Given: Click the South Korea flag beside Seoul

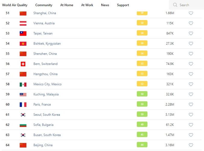Looking at the screenshot, I should pyautogui.click(x=23, y=115).
